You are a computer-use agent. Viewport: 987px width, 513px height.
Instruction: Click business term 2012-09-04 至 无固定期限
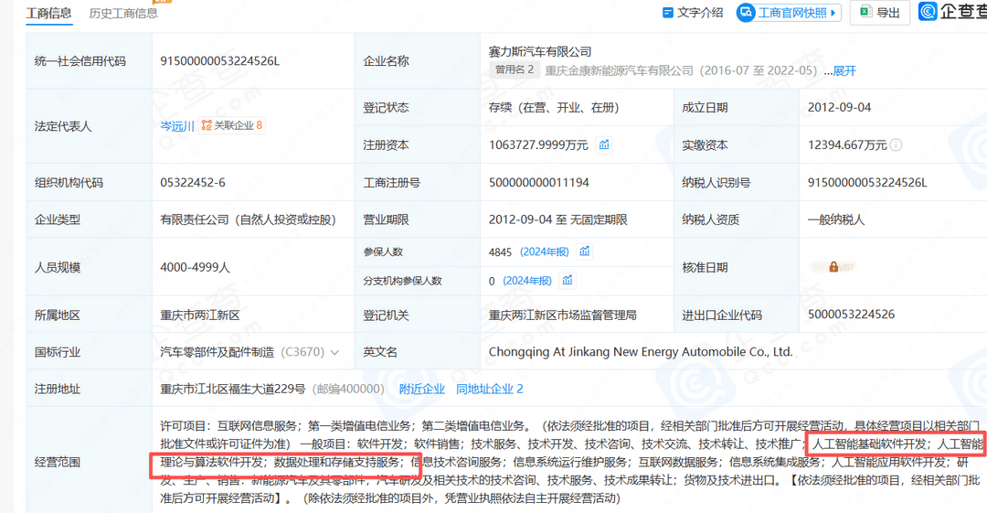point(558,220)
